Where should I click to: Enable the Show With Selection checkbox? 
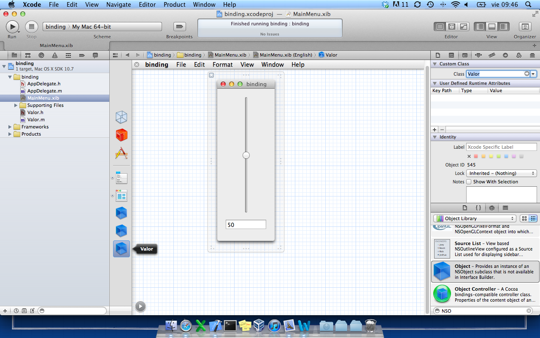(469, 181)
